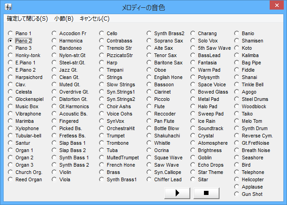Select the Violin radio button
The height and width of the screenshot is (205, 287).
(x=54, y=172)
